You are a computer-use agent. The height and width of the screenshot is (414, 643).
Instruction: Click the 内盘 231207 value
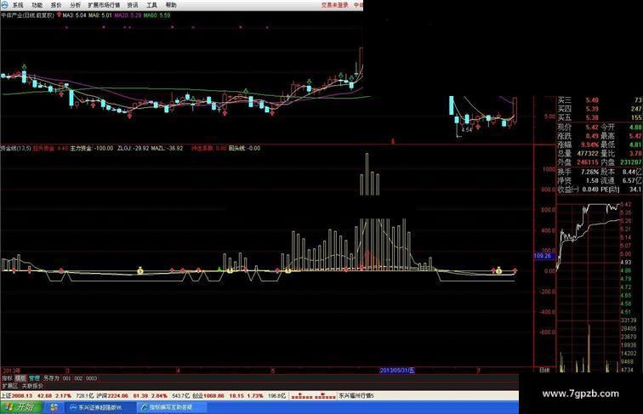[x=631, y=162]
